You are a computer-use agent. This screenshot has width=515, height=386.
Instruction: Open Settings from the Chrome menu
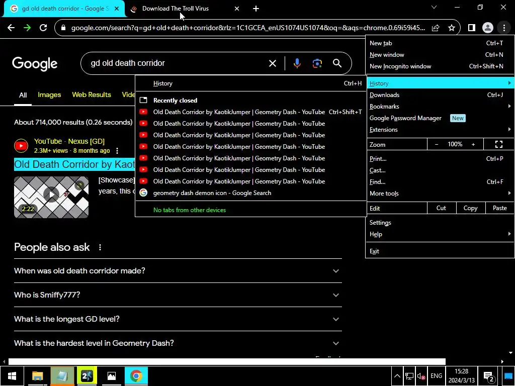point(440,223)
